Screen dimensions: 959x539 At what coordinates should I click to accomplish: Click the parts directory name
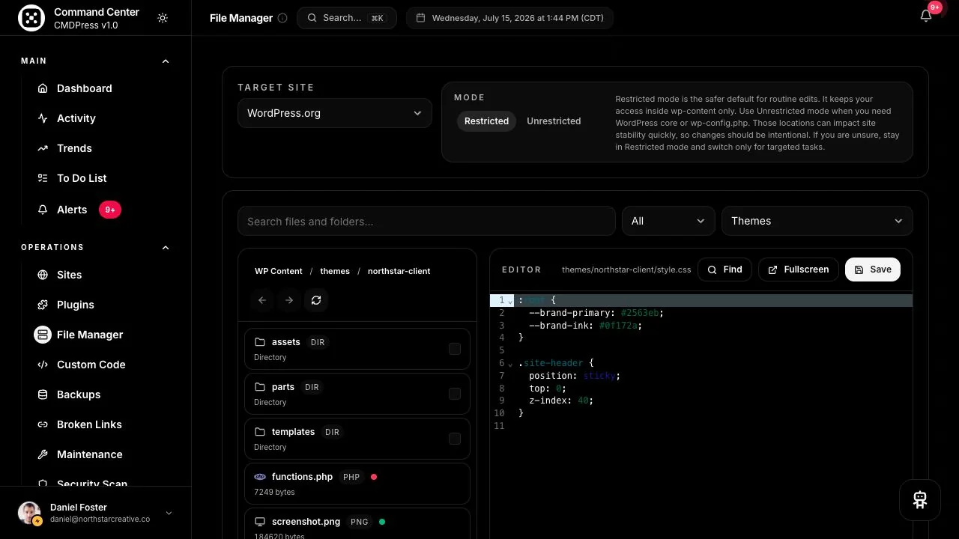[283, 387]
